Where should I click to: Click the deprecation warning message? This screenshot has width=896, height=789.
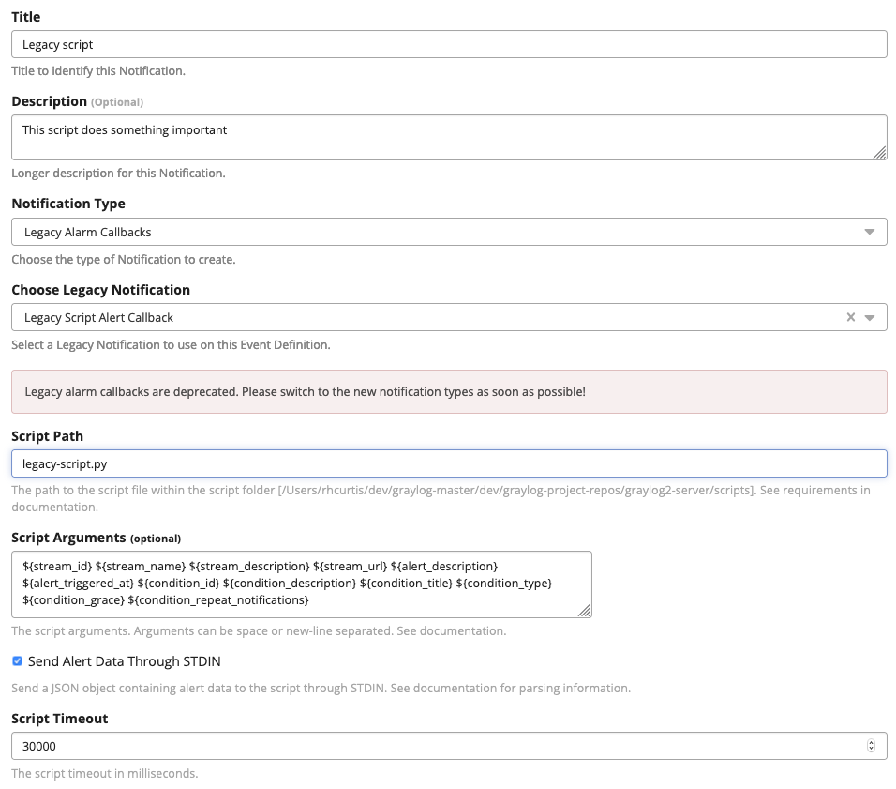click(x=448, y=390)
